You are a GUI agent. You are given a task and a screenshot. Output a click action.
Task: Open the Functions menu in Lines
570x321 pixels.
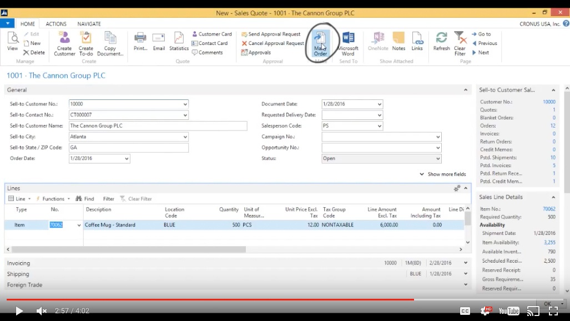[53, 199]
